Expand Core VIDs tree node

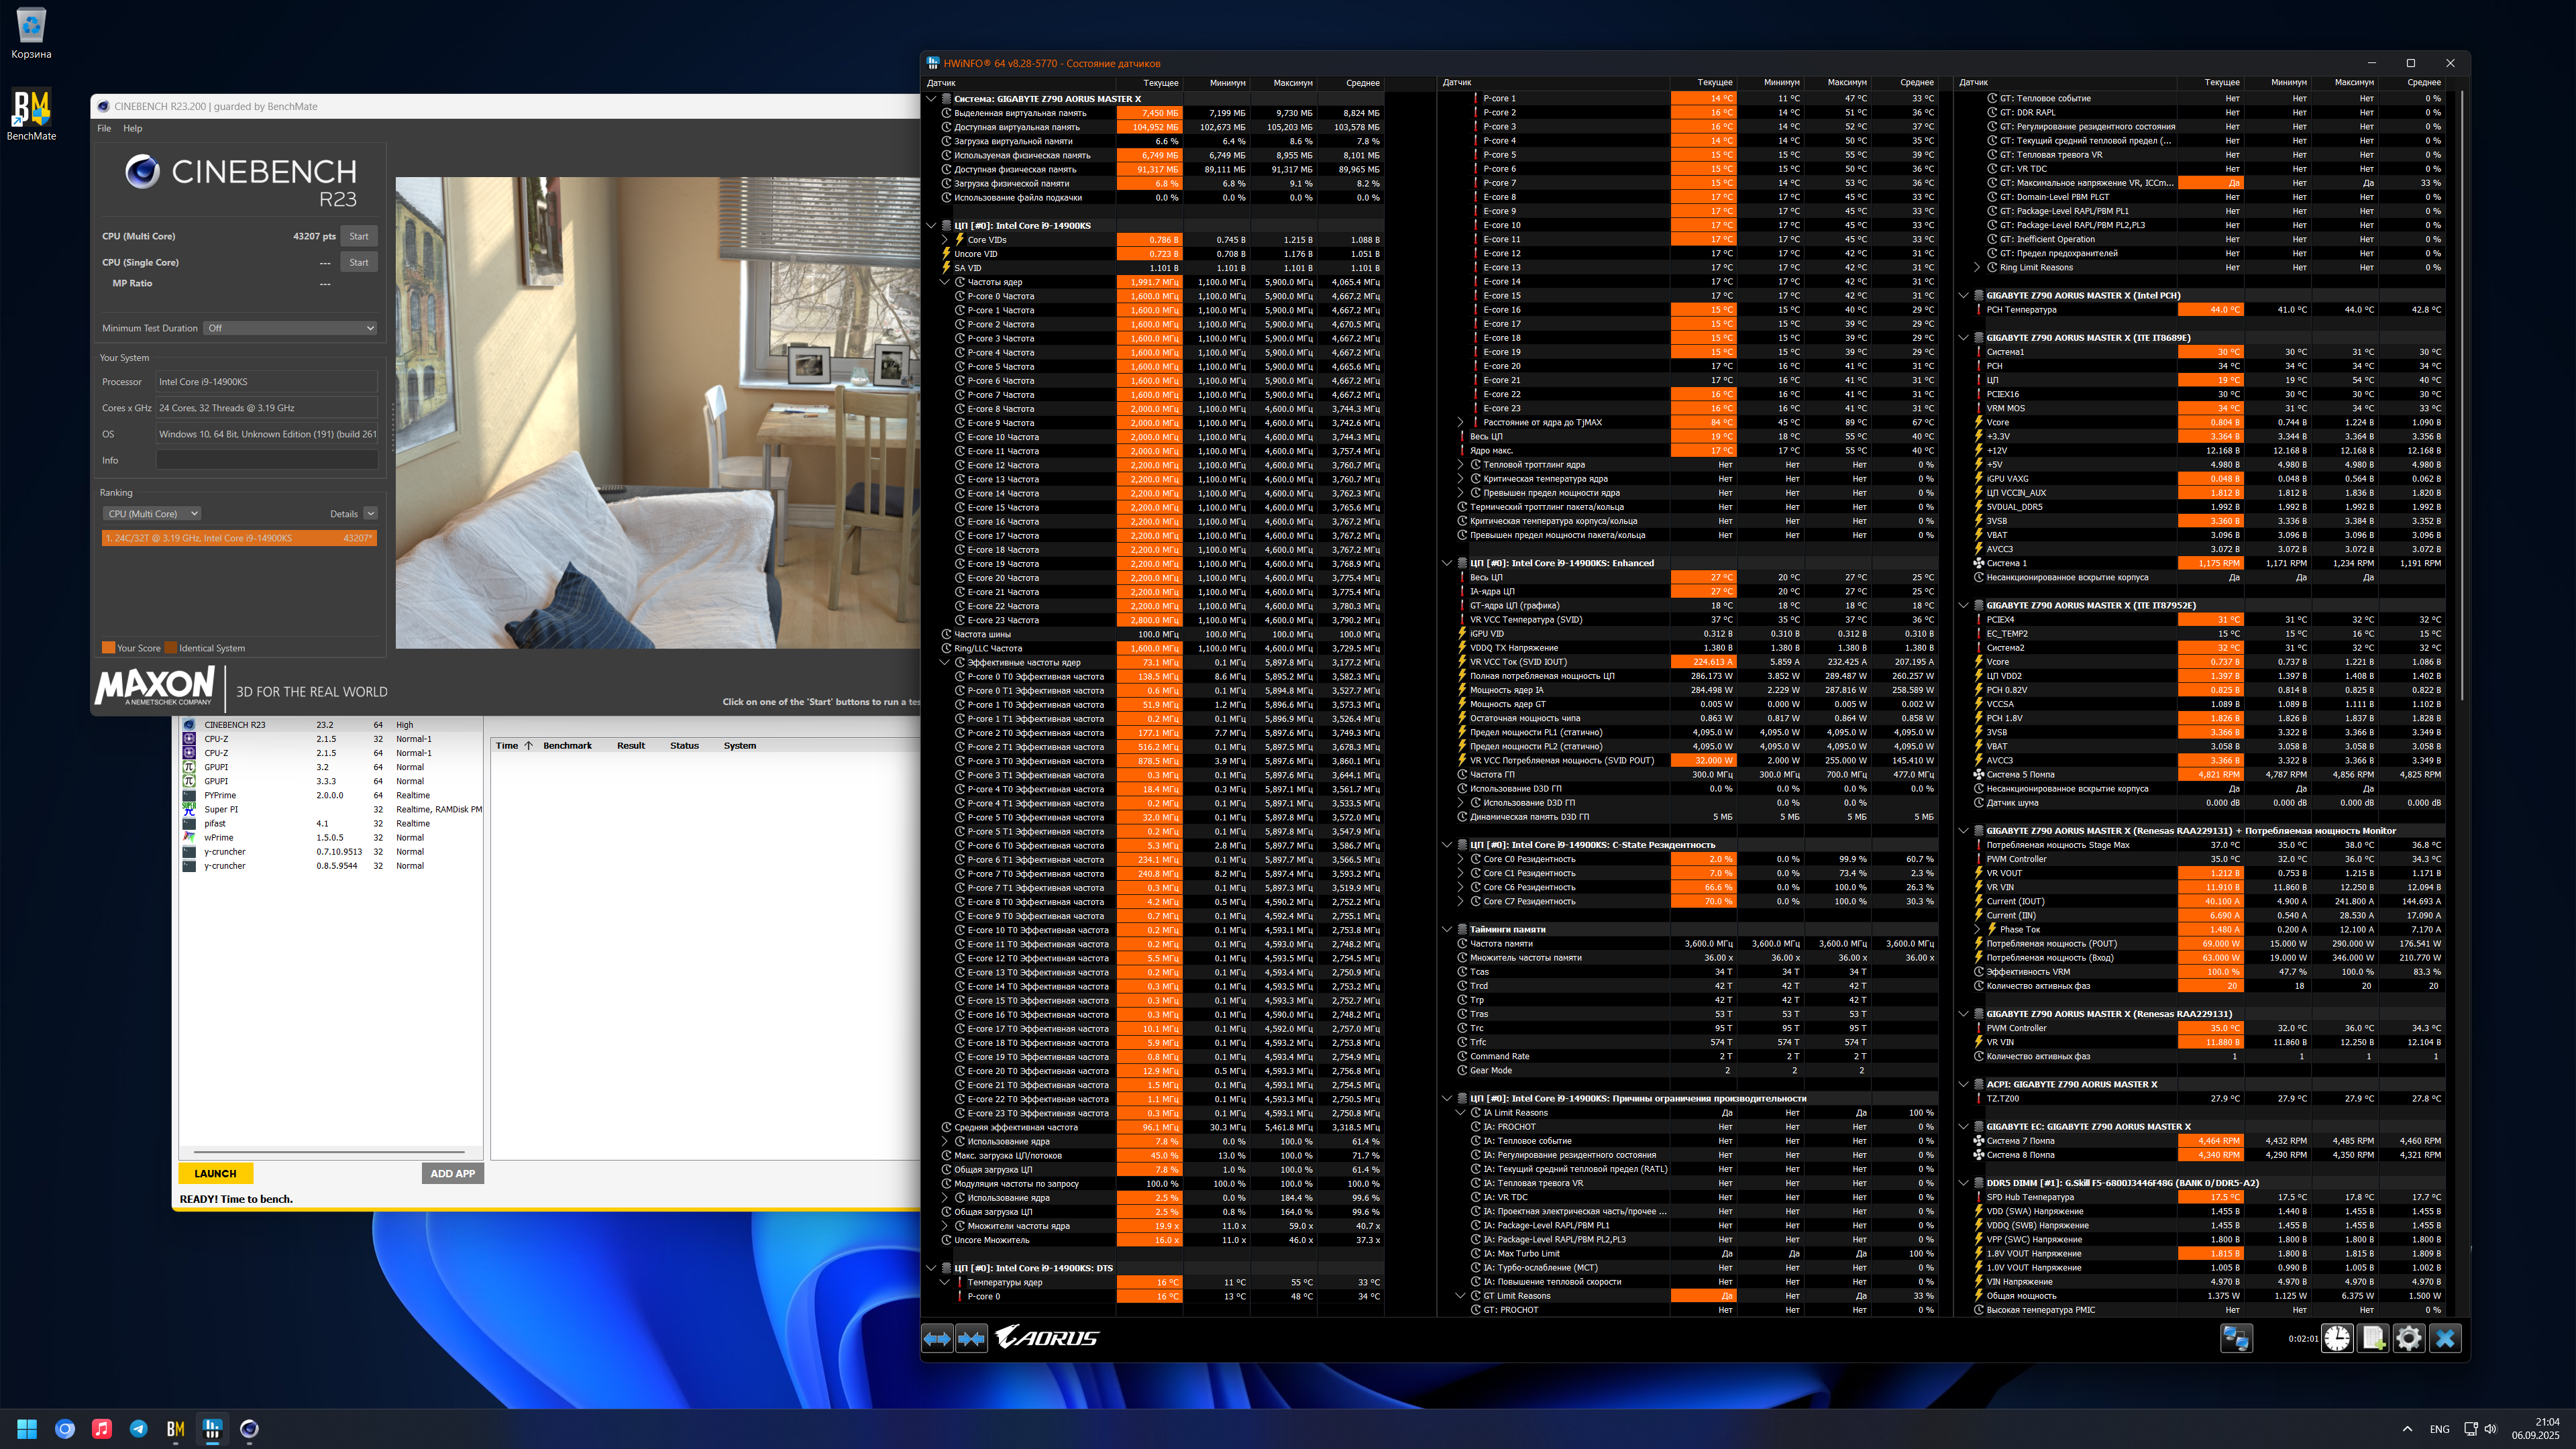pyautogui.click(x=945, y=240)
